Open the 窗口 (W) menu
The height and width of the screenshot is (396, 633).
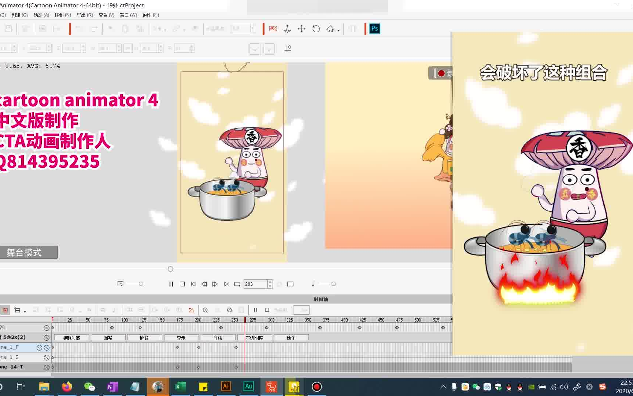pos(128,15)
